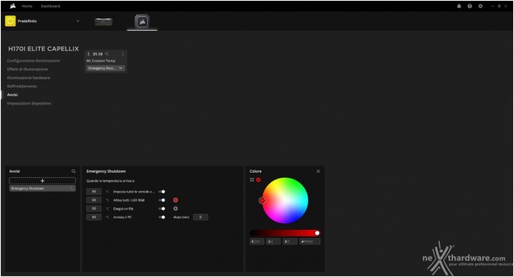The width and height of the screenshot is (514, 277).
Task: Click the Arresta il PC temperature field
Action: coord(94,217)
